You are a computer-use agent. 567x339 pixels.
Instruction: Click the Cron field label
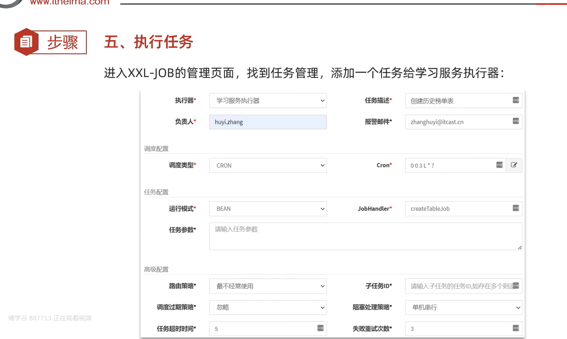[384, 165]
